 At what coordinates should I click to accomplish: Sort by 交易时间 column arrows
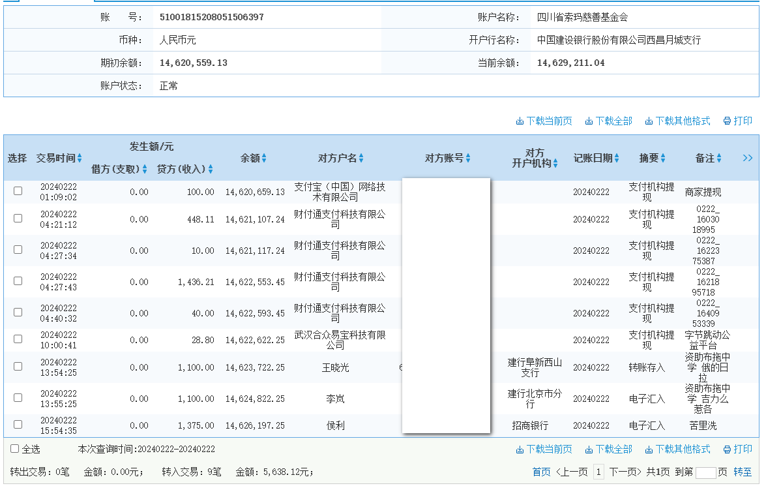tap(79, 158)
